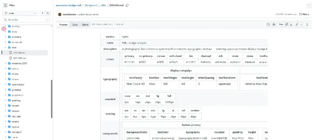Click the notion folder icon
This screenshot has width=315, height=140.
tap(9, 69)
